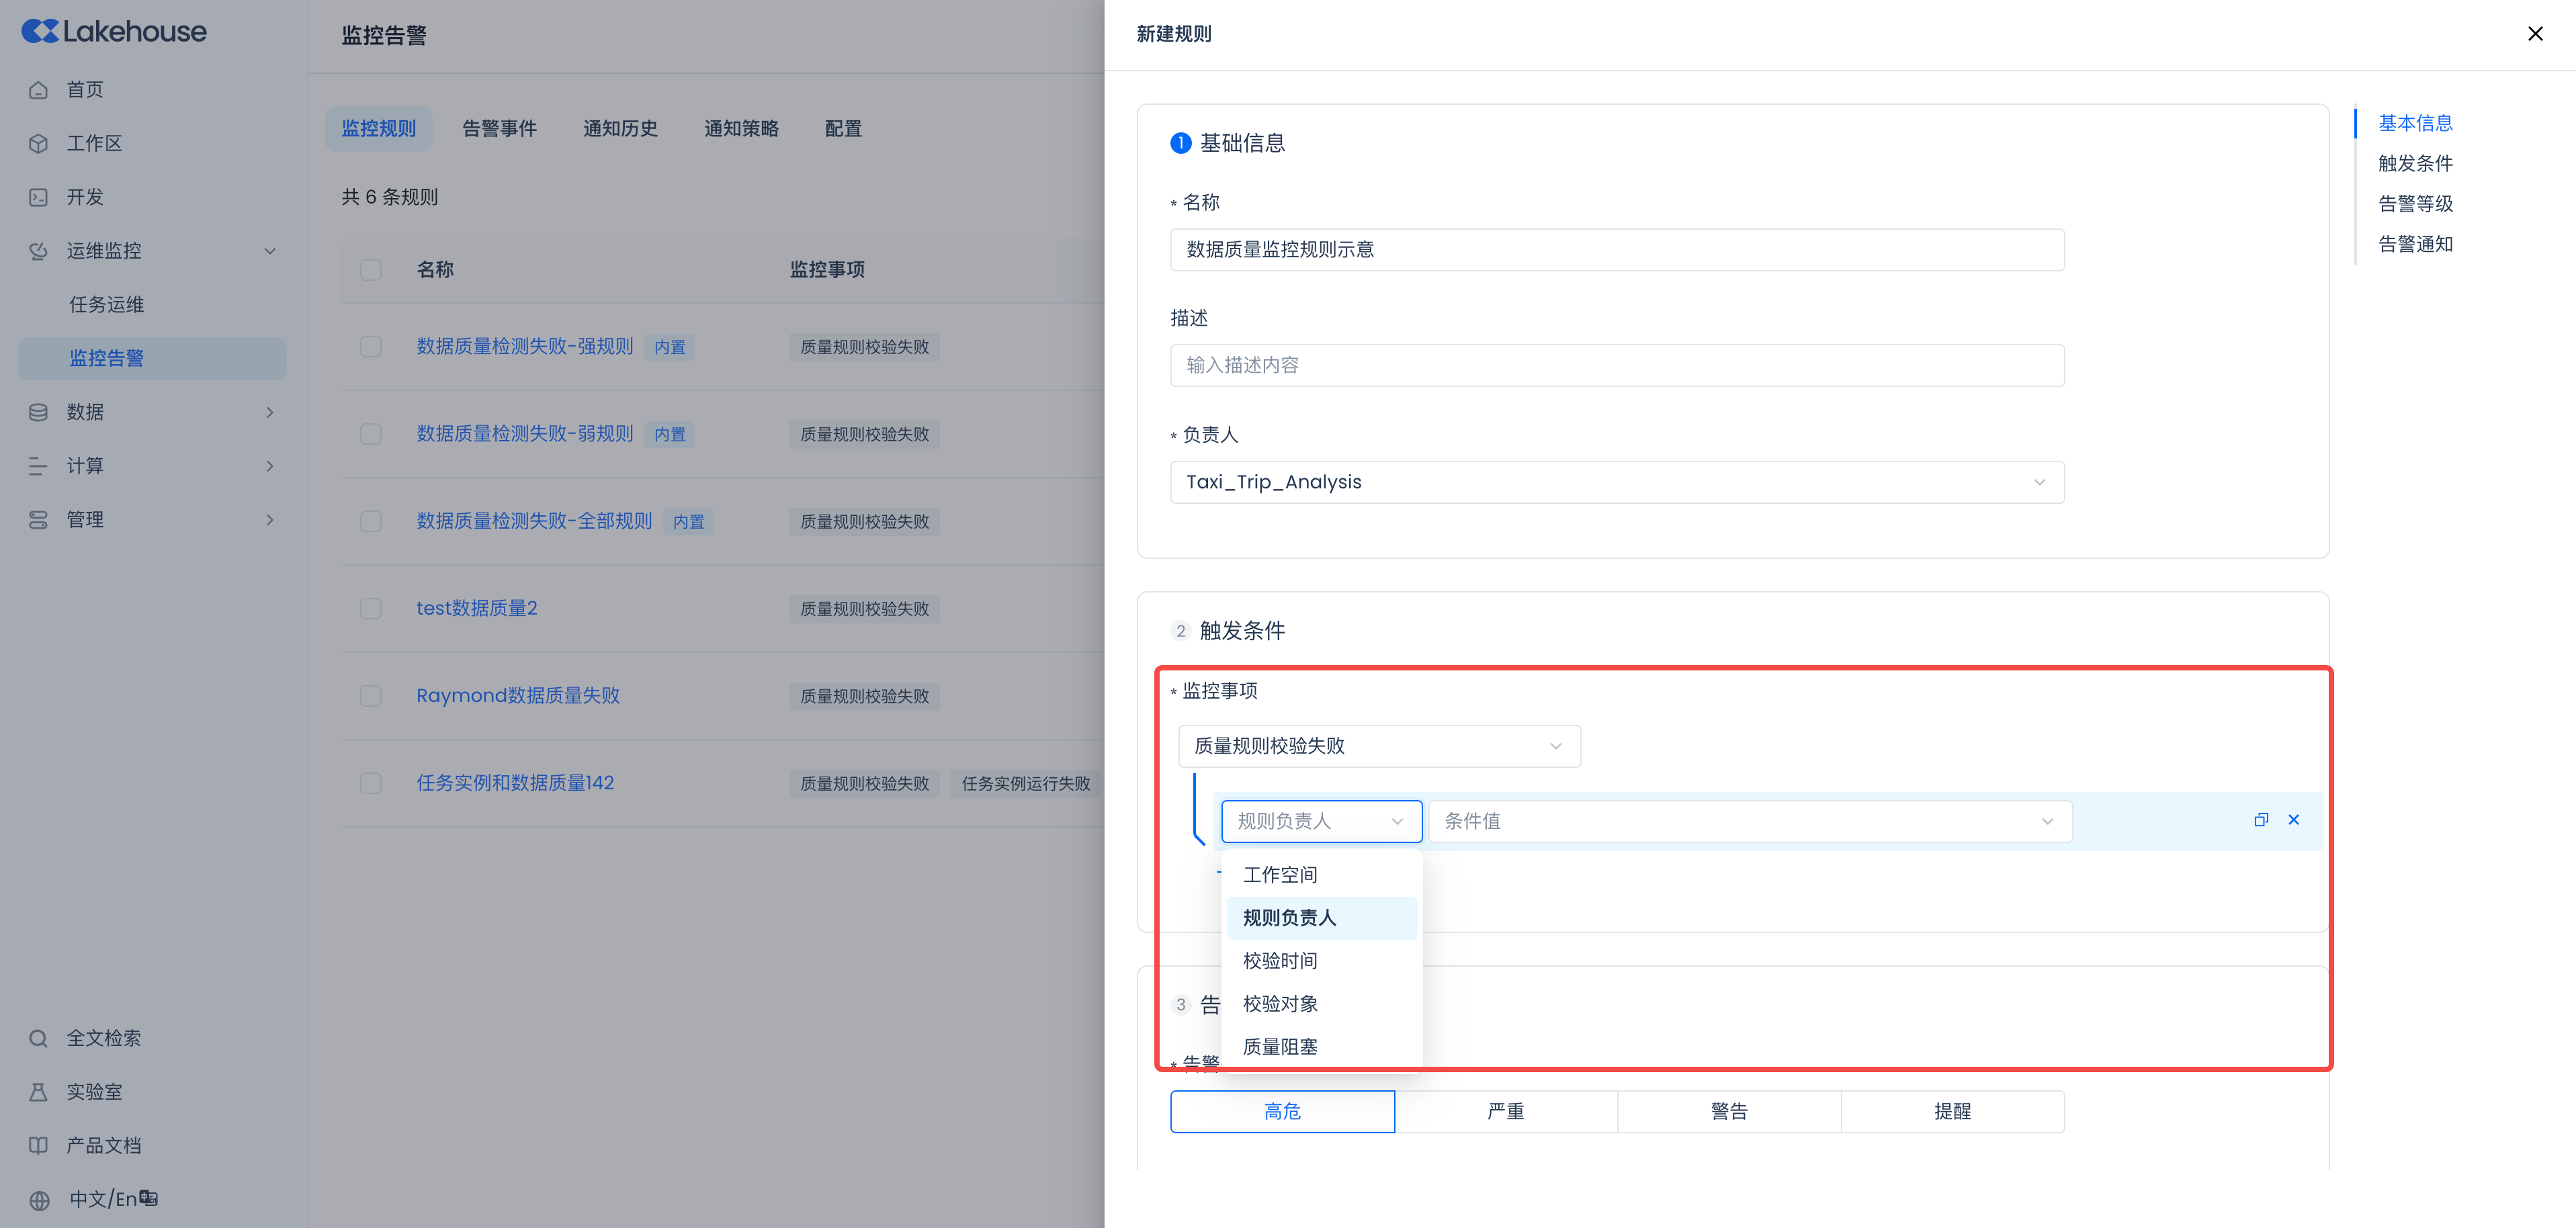Image resolution: width=2576 pixels, height=1228 pixels.
Task: Click the full-text search magnifier icon
Action: tap(38, 1038)
